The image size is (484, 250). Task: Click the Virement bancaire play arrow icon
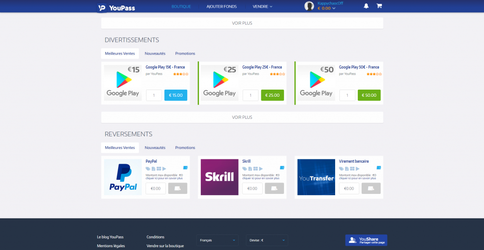[358, 168]
